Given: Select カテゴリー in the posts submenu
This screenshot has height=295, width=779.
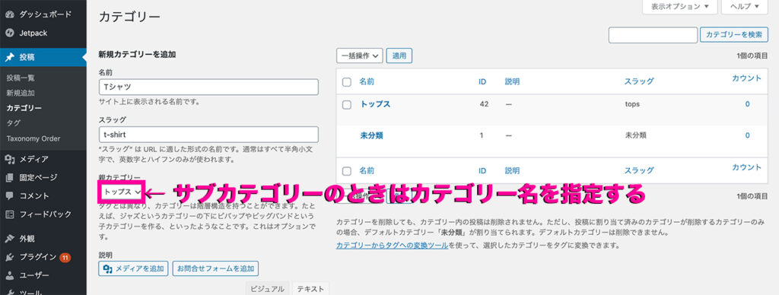Looking at the screenshot, I should click(24, 108).
